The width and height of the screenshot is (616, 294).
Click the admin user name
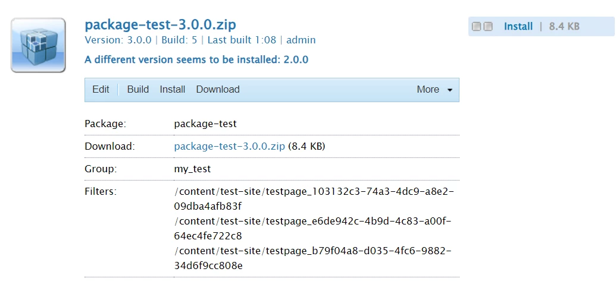click(301, 40)
